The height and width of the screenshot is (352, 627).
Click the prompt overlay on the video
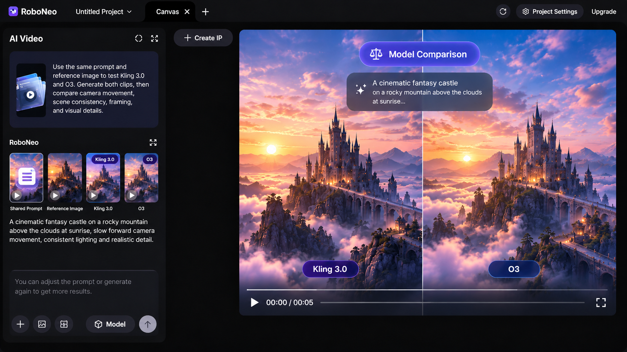point(420,92)
